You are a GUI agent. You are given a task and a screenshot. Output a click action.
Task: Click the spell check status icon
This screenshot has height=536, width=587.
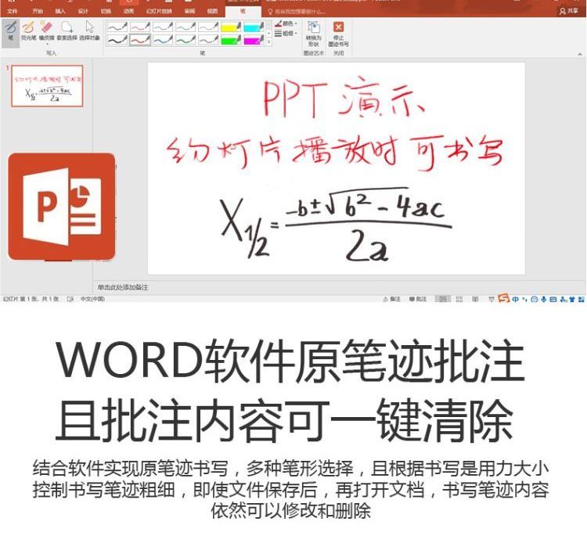70,299
